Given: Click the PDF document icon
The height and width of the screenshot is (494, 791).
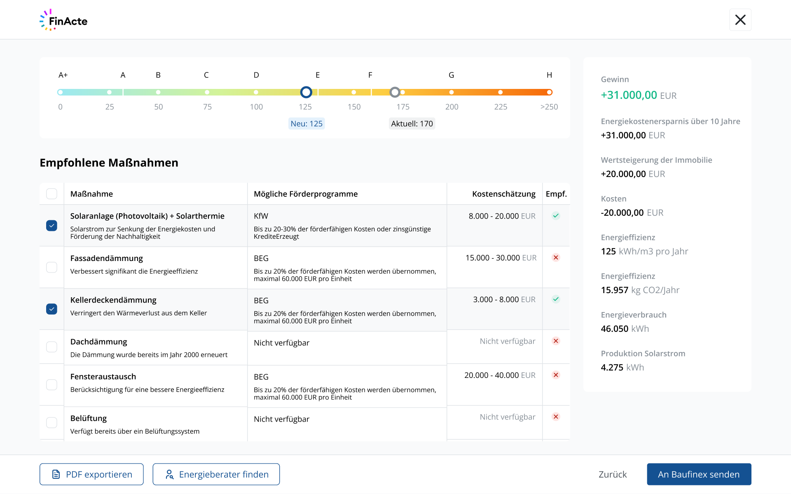Looking at the screenshot, I should [x=56, y=474].
